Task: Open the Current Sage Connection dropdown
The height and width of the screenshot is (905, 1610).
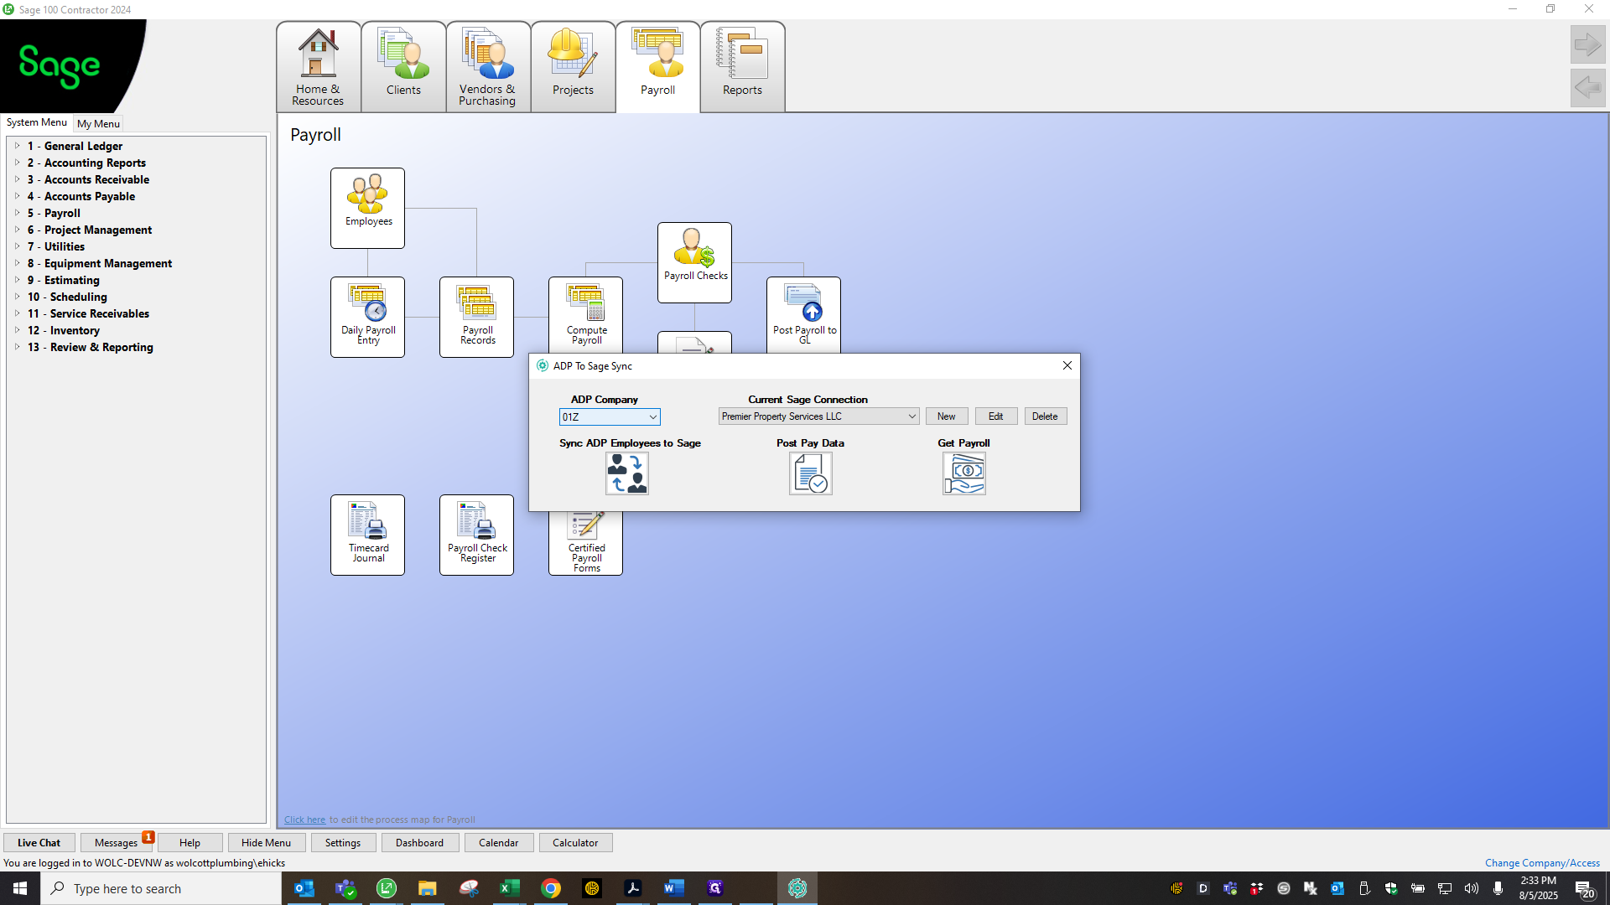Action: click(818, 416)
